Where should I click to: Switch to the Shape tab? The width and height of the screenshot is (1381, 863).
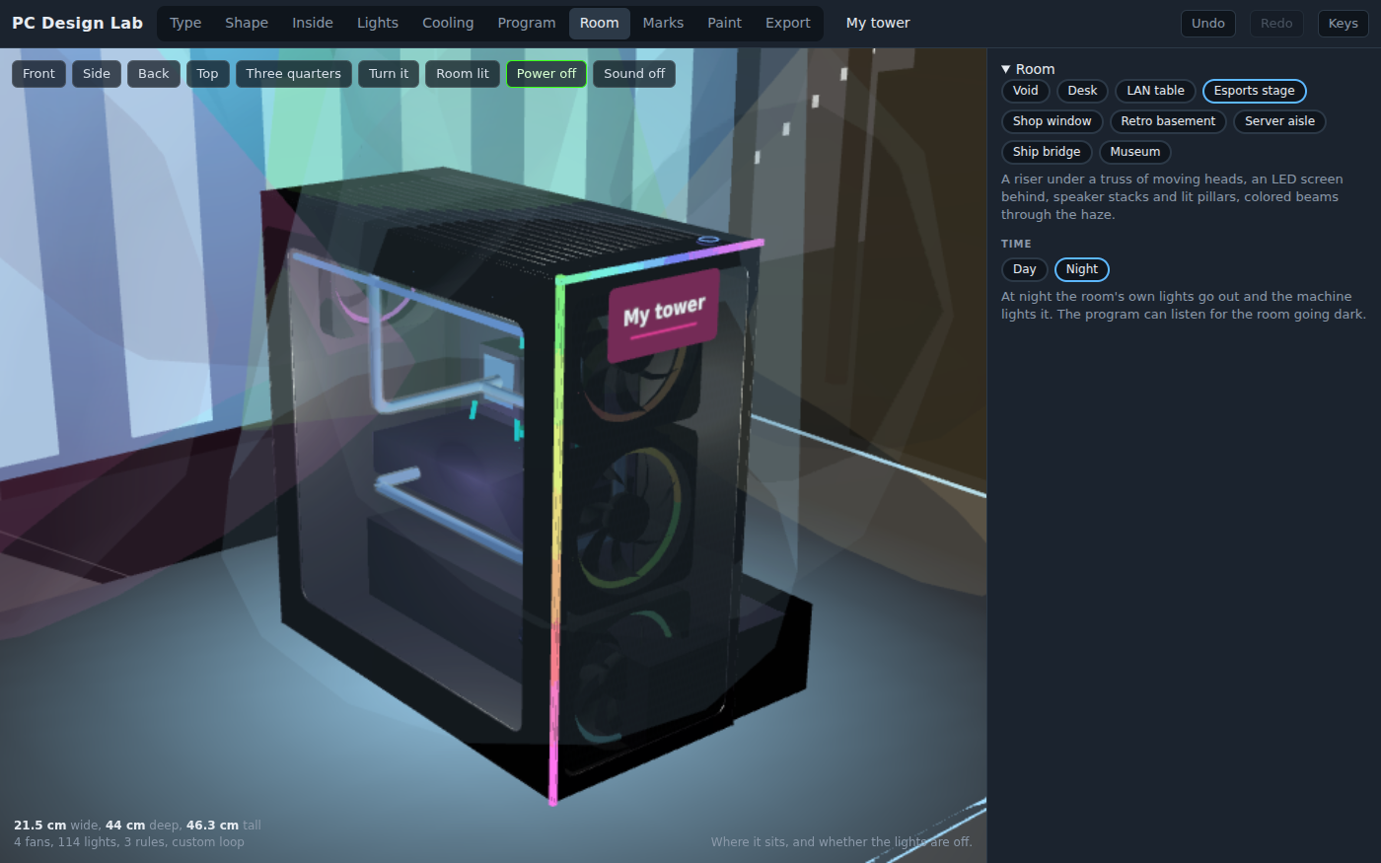click(x=247, y=23)
